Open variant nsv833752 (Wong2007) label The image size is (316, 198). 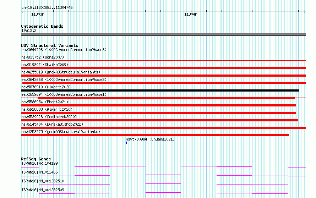pyautogui.click(x=43, y=57)
